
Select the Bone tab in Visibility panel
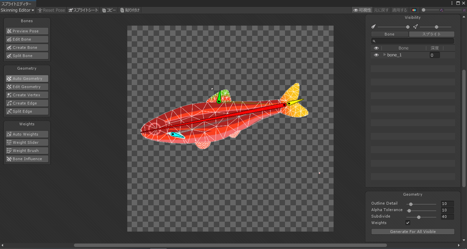(x=389, y=34)
